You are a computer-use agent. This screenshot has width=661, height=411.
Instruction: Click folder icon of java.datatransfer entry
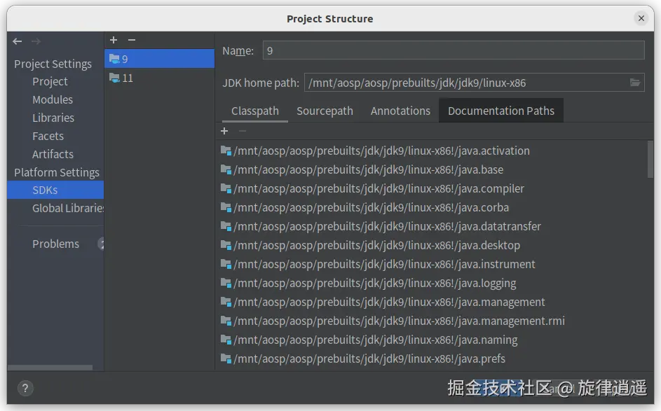226,226
